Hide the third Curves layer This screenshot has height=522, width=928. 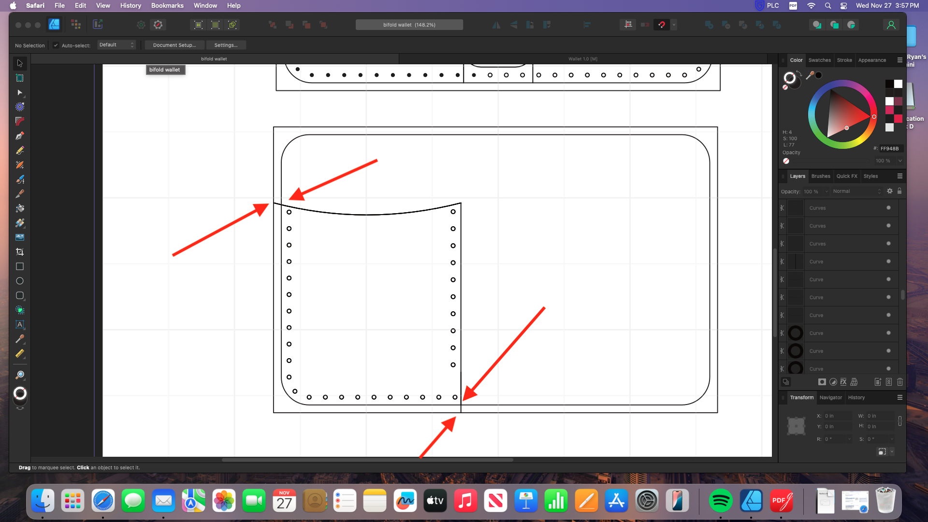[x=888, y=244]
